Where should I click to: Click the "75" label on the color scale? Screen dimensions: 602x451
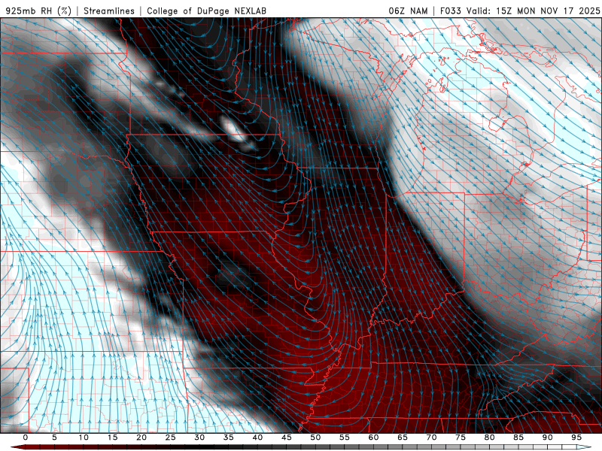(x=461, y=437)
